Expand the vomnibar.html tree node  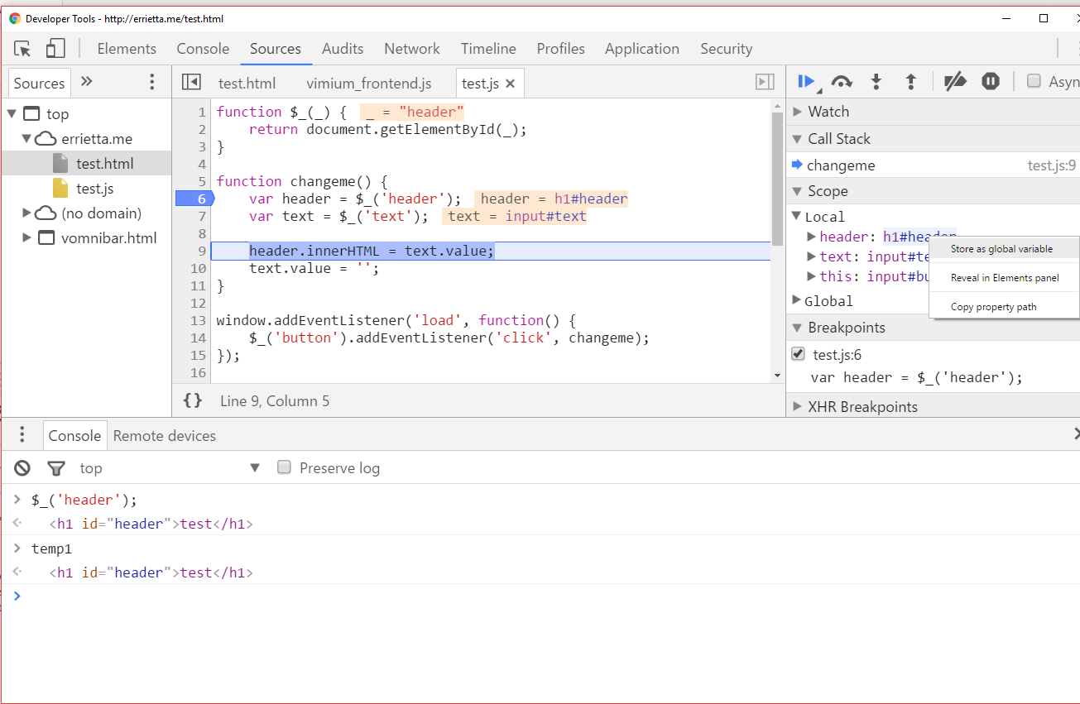click(x=27, y=237)
